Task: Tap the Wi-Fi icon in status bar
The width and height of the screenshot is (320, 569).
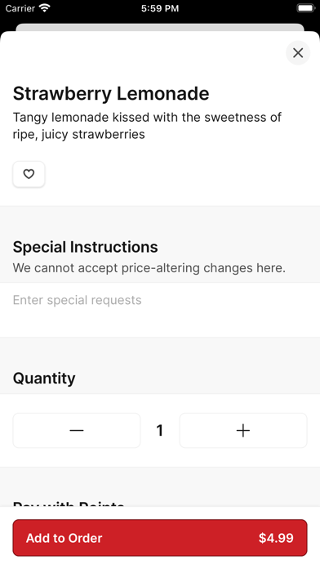Action: pos(45,8)
